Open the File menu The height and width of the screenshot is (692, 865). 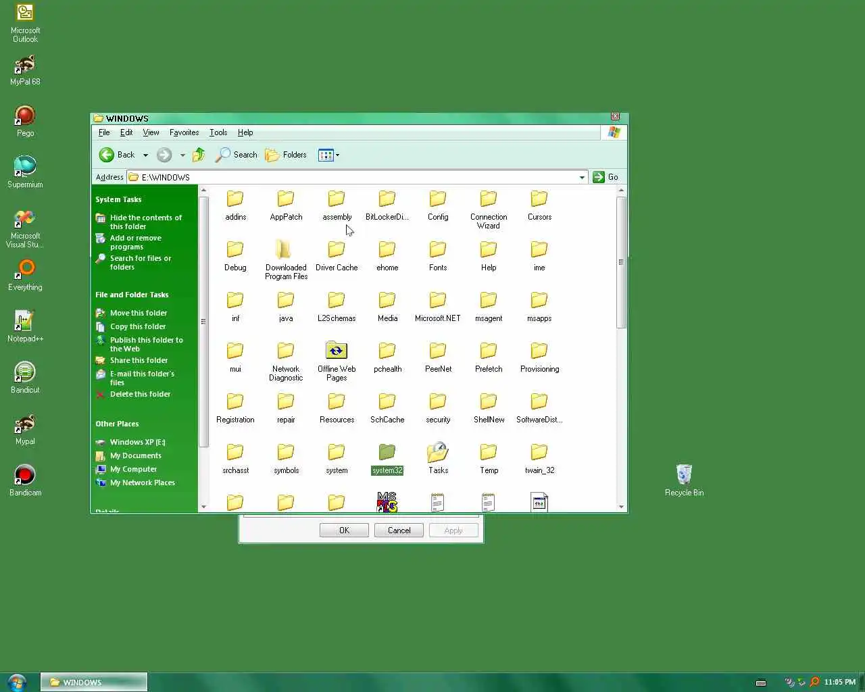(104, 132)
